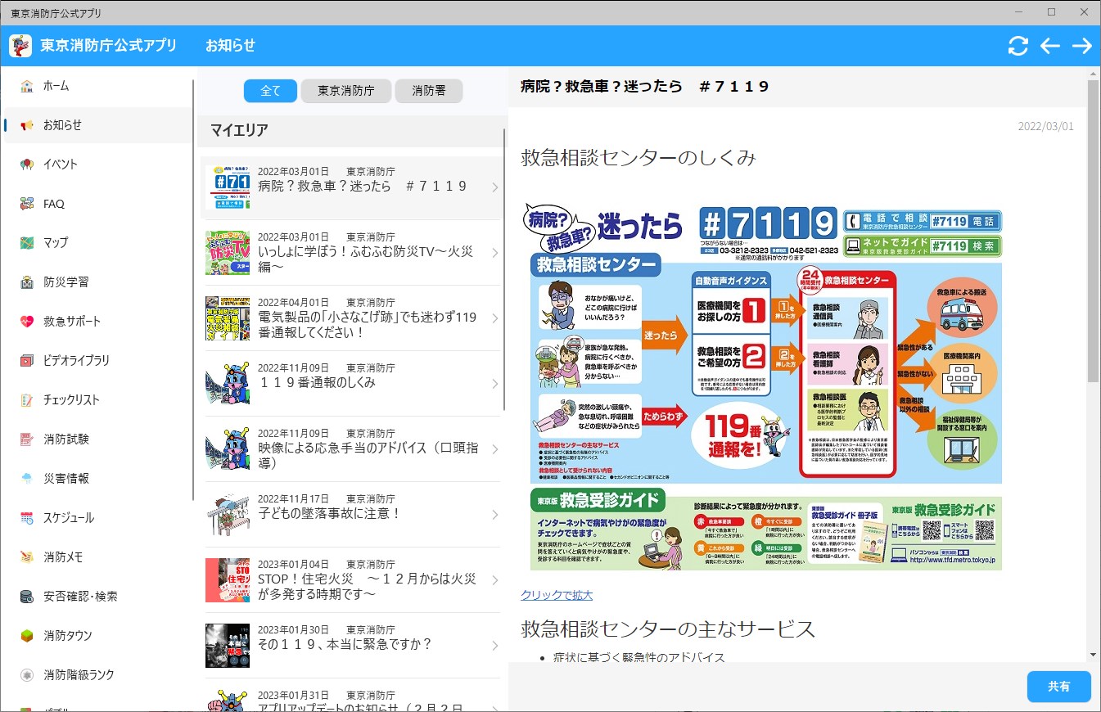The height and width of the screenshot is (712, 1101).
Task: Open the ビデオライブラリ icon
Action: (x=27, y=361)
